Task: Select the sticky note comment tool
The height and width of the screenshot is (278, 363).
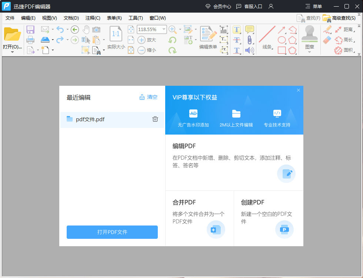Action: click(x=250, y=30)
